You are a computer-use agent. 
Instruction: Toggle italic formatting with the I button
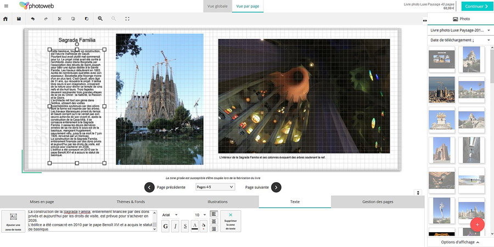(x=175, y=226)
